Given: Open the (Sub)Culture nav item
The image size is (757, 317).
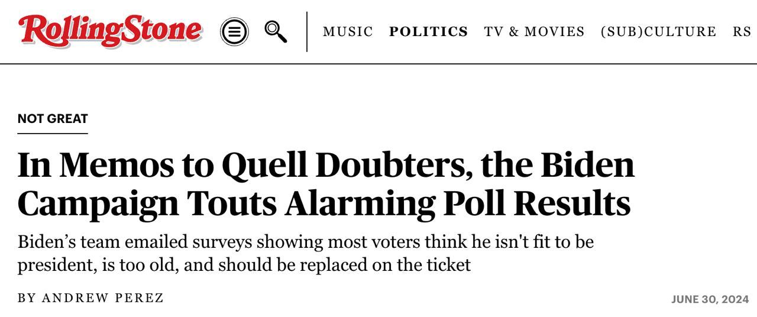Looking at the screenshot, I should pos(658,31).
